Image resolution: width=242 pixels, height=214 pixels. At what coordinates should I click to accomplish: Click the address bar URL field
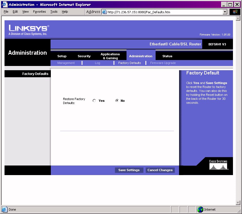click(165, 12)
